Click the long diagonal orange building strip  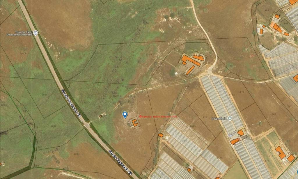tap(190, 70)
